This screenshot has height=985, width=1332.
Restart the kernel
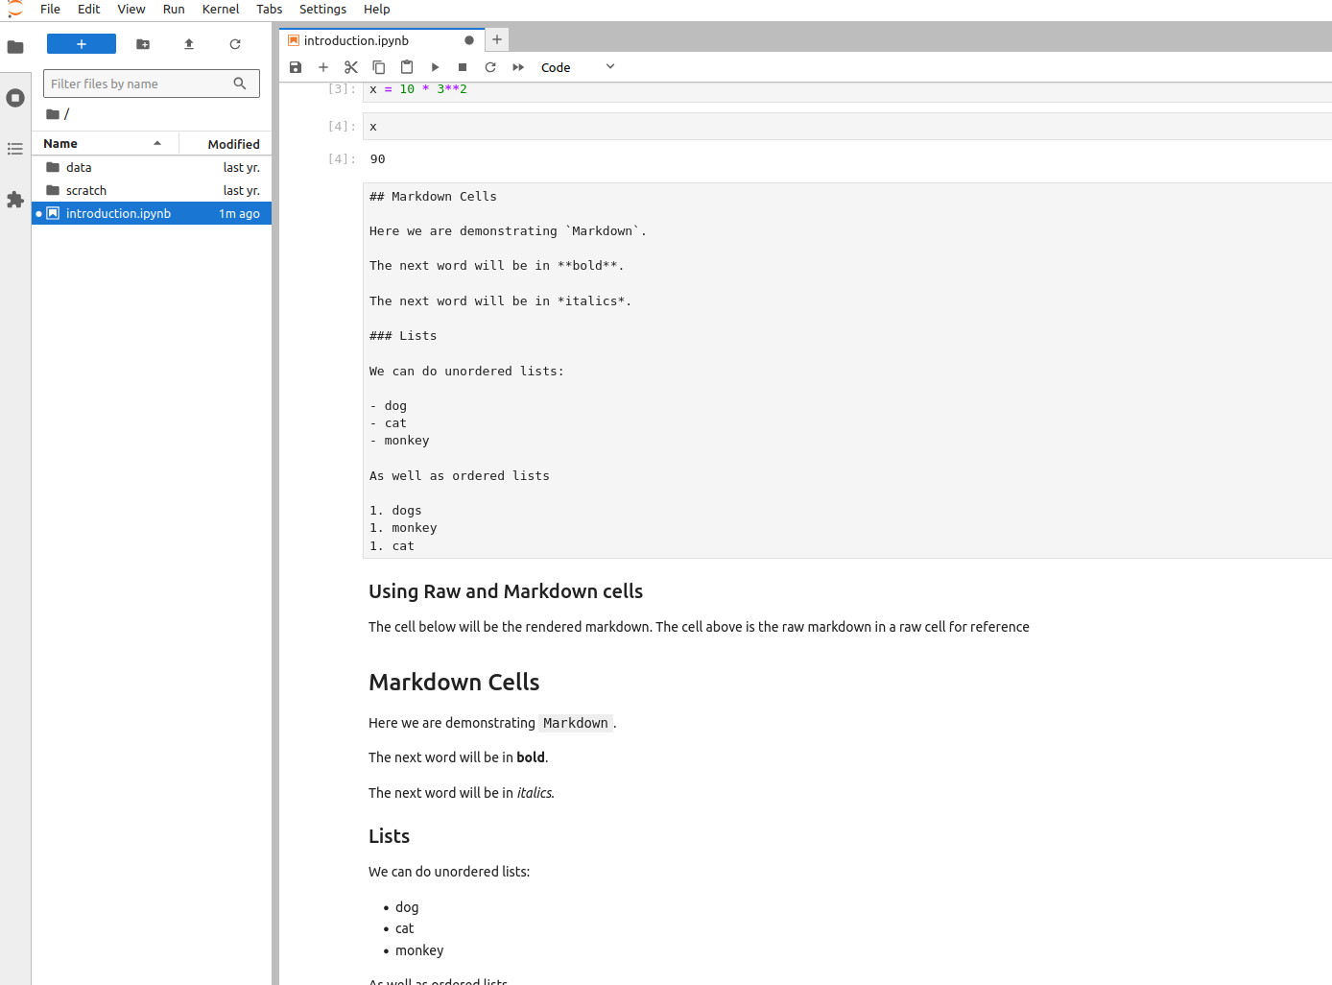pos(490,67)
